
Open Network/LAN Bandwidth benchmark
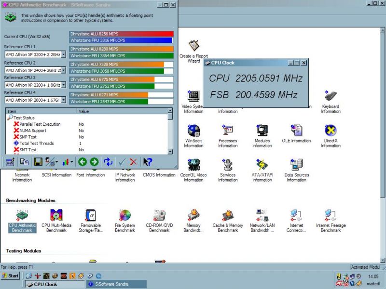point(262,221)
